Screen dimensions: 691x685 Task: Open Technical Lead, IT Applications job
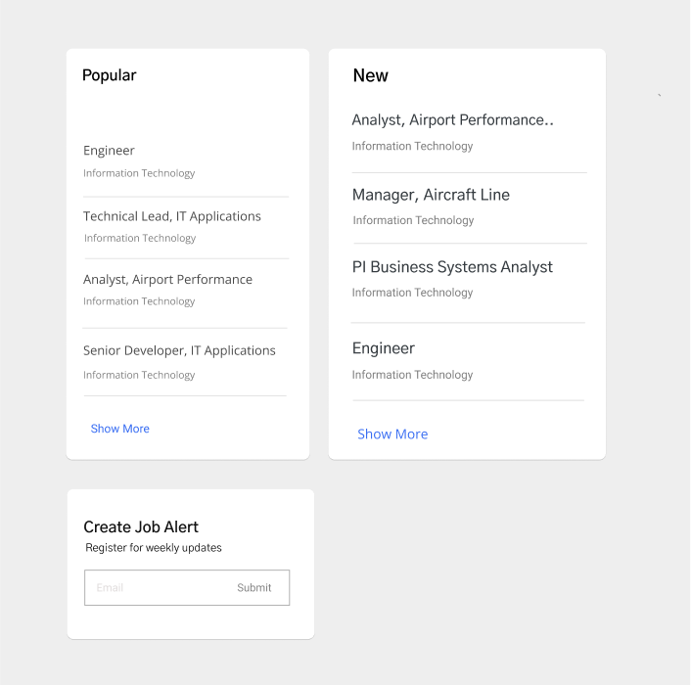pyautogui.click(x=172, y=216)
